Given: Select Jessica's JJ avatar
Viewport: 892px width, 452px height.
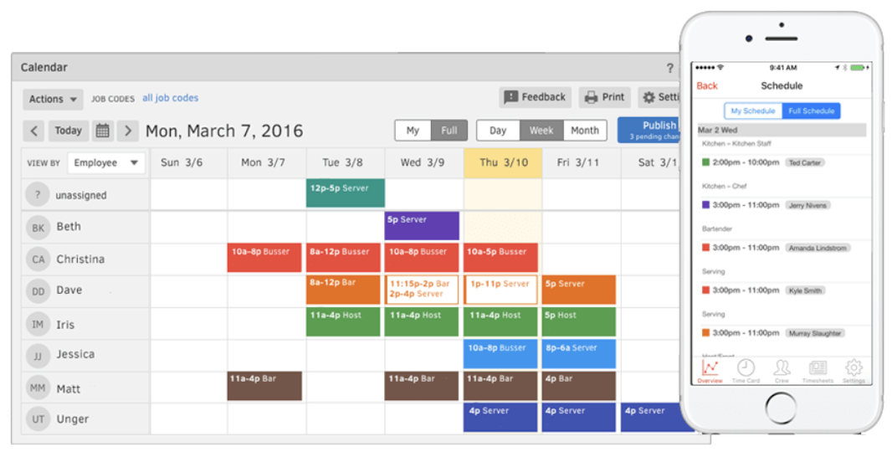Looking at the screenshot, I should pos(38,356).
